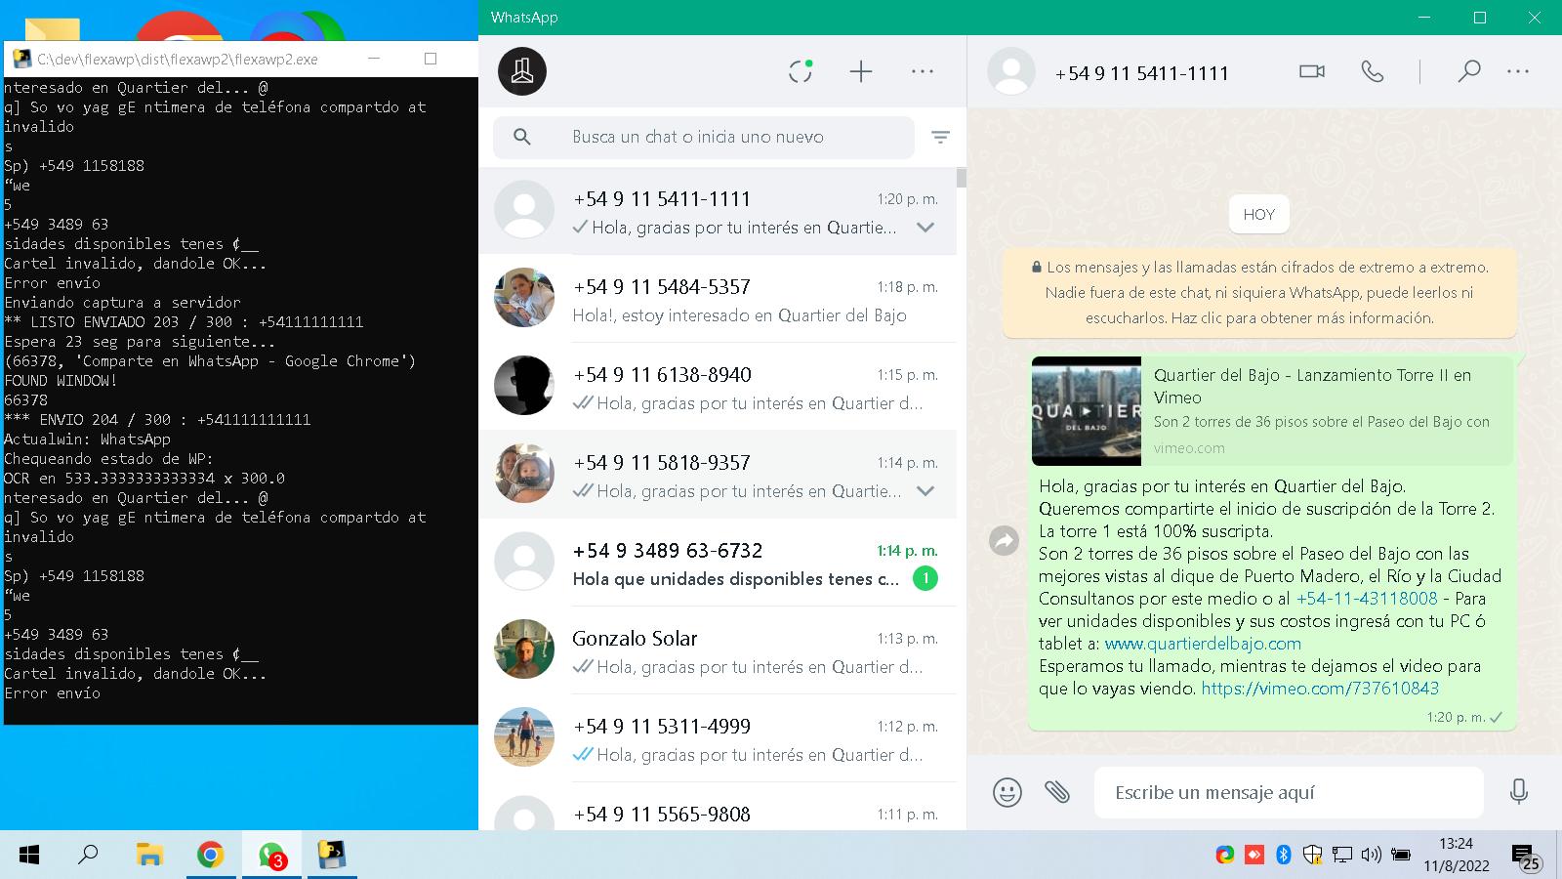Open Windows taskbar search
The height and width of the screenshot is (879, 1562).
pyautogui.click(x=89, y=855)
